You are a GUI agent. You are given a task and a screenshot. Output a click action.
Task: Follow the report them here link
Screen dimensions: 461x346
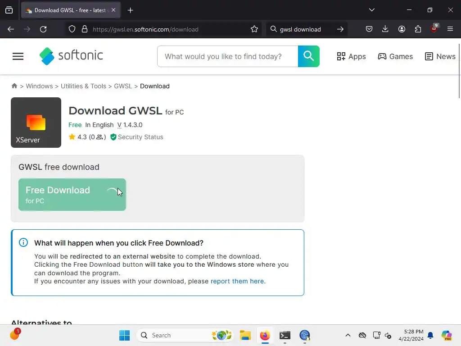tap(237, 281)
